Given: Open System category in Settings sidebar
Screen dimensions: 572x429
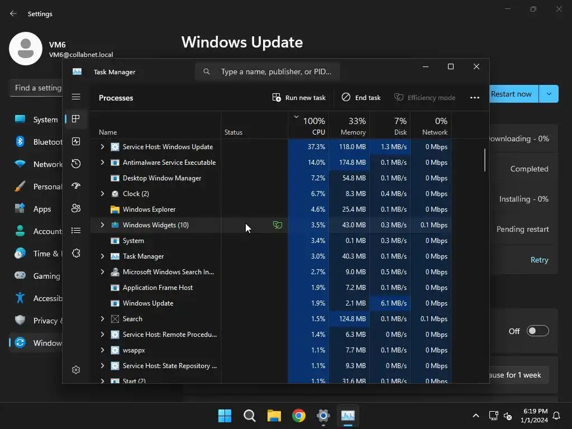Looking at the screenshot, I should coord(36,120).
